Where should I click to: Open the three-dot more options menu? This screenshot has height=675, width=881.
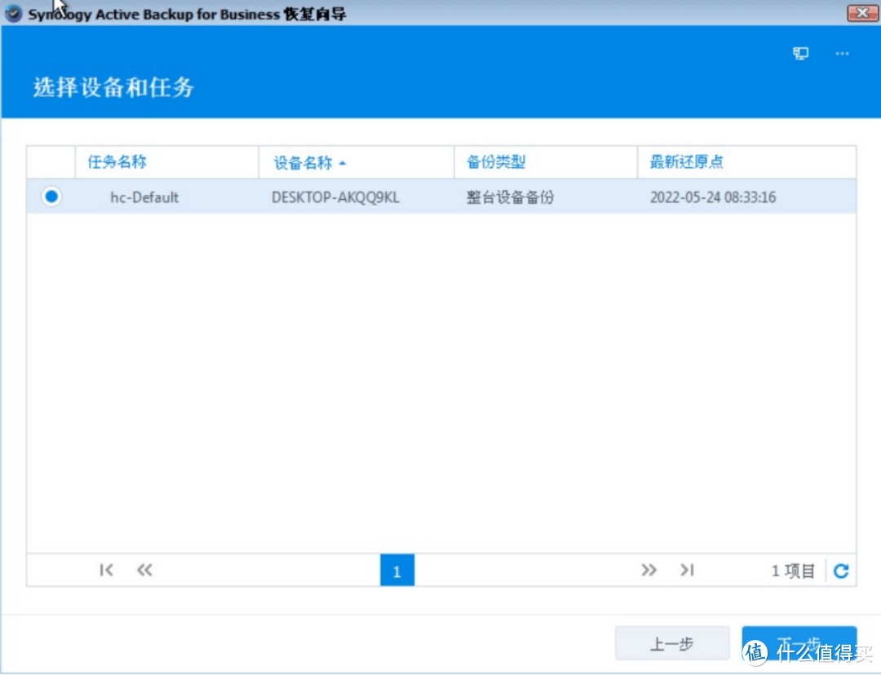843,54
